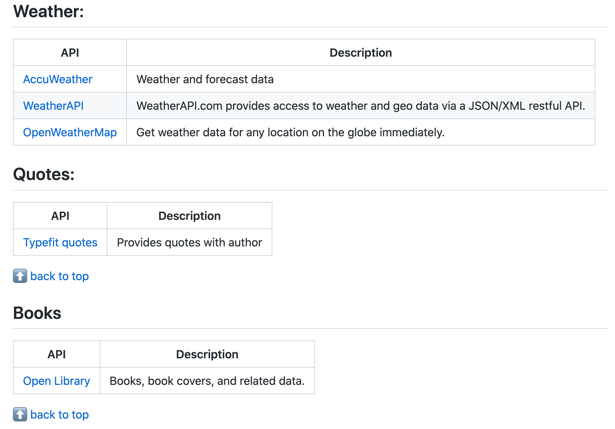Image resolution: width=615 pixels, height=429 pixels.
Task: Open the Typefit quotes link
Action: [60, 242]
